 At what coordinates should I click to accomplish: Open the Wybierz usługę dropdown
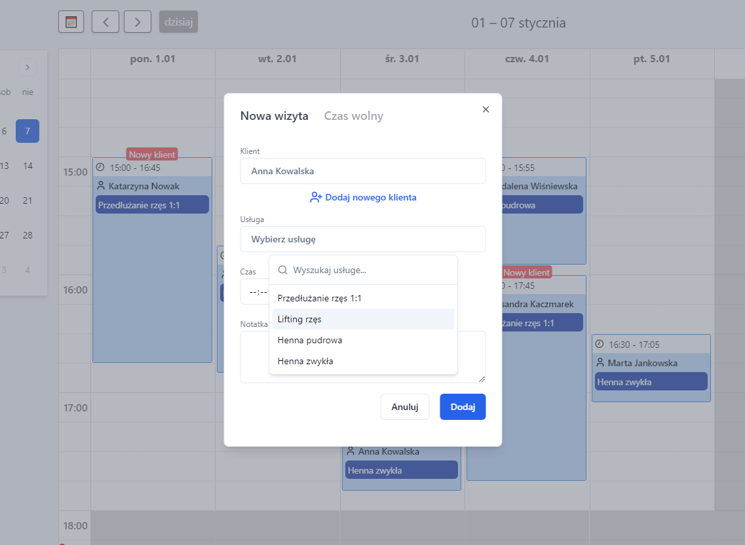pos(363,239)
